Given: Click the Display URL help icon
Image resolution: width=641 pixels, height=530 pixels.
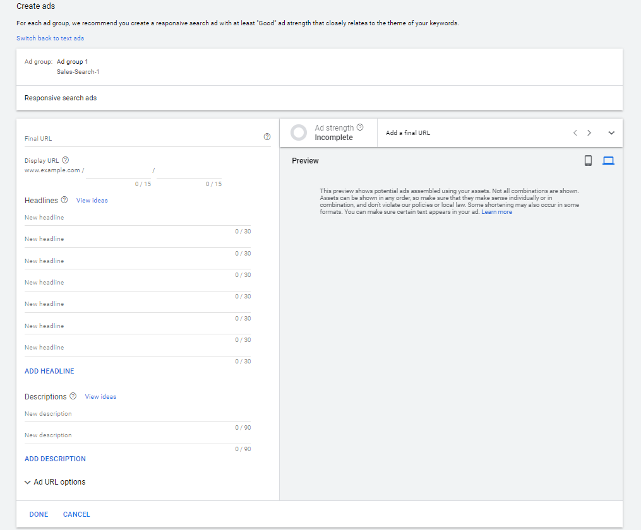Looking at the screenshot, I should tap(66, 160).
